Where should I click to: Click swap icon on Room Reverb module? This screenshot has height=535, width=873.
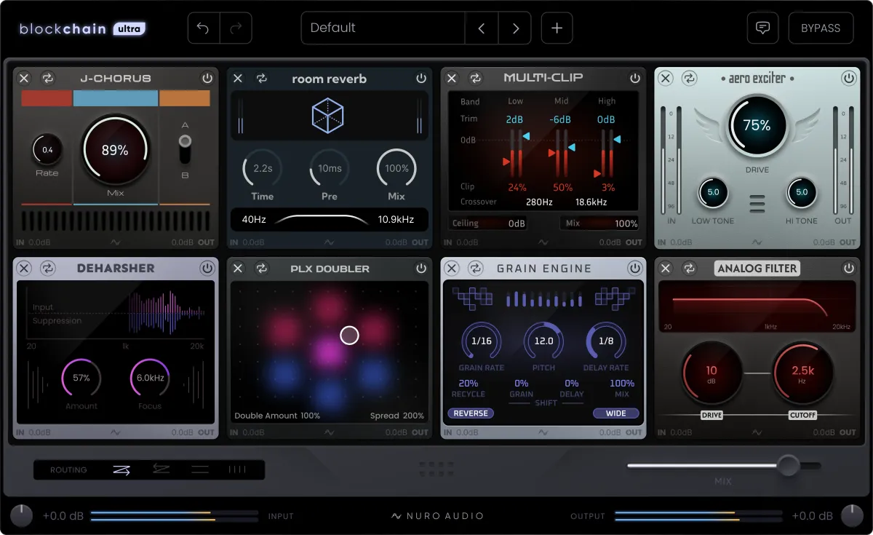(x=261, y=79)
